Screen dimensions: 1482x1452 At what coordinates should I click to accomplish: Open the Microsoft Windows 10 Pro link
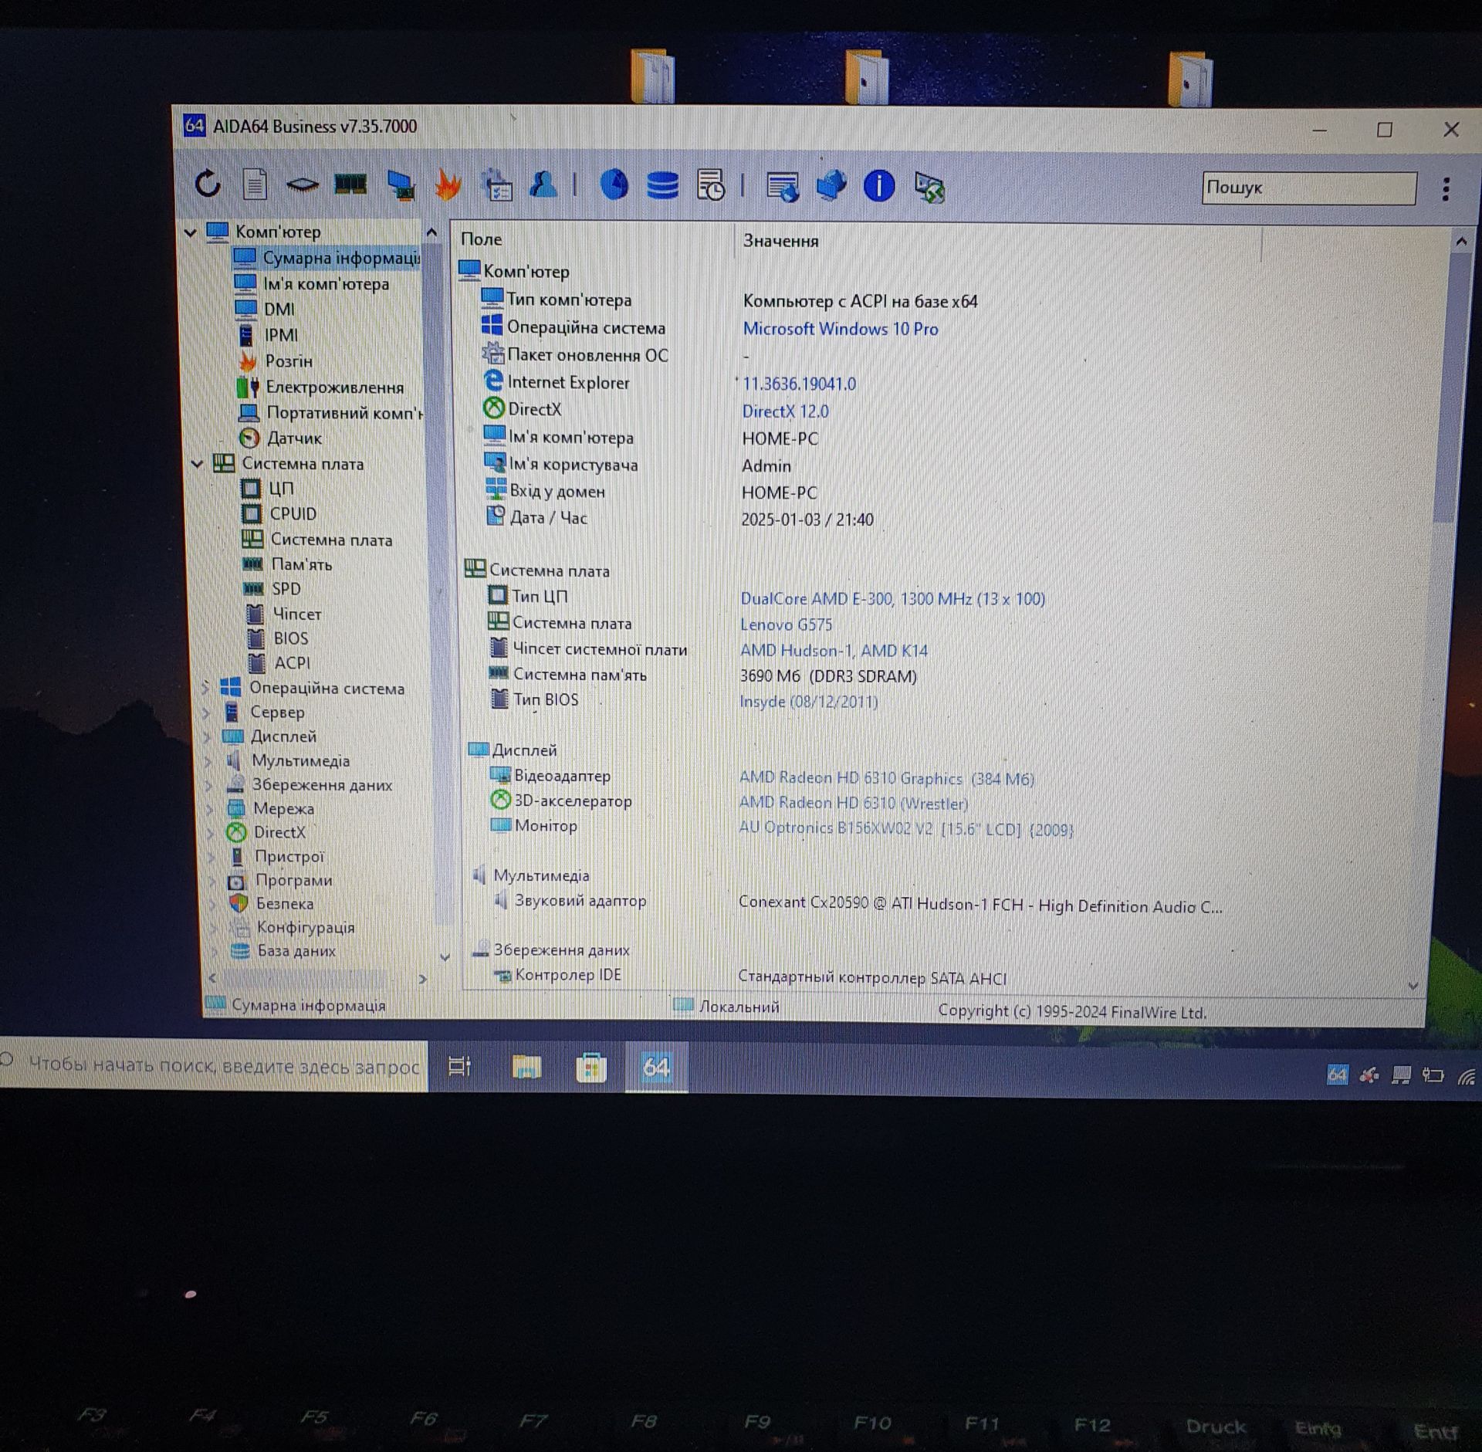(841, 329)
